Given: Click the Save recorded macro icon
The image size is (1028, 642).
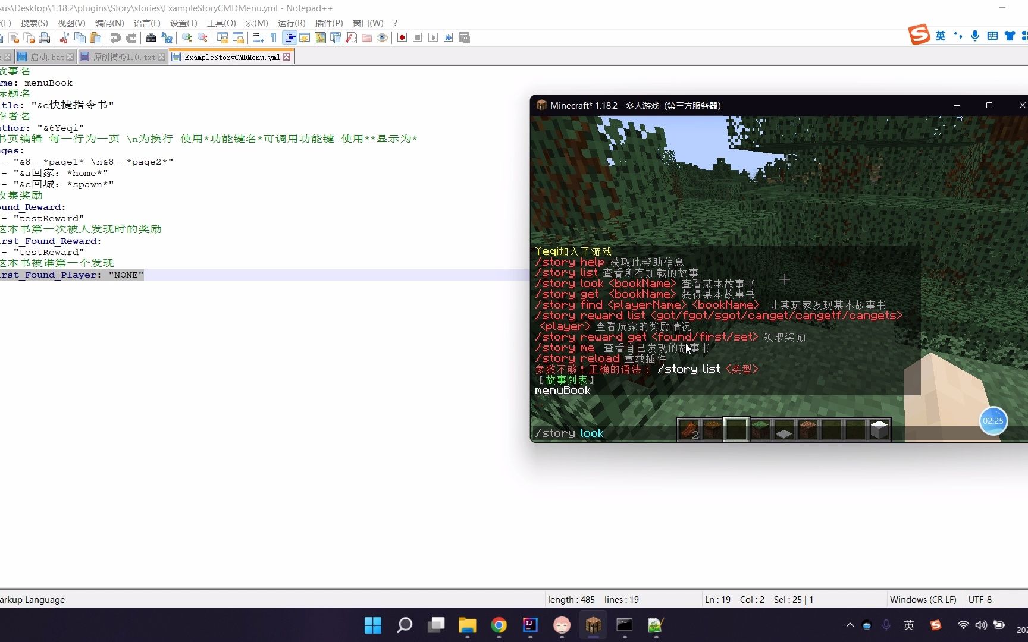Looking at the screenshot, I should 465,38.
